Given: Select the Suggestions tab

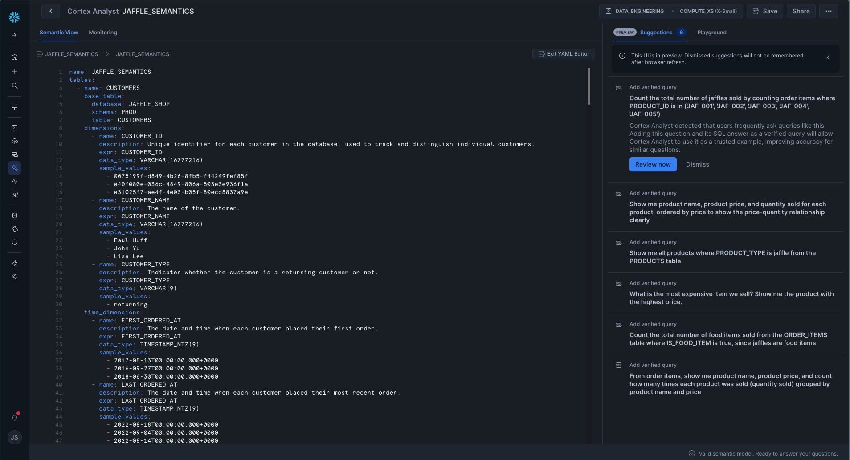Looking at the screenshot, I should 656,33.
